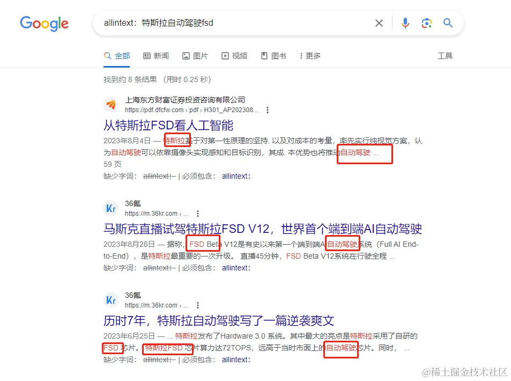This screenshot has width=511, height=381.
Task: Click allintext: link under third result
Action: pos(236,360)
